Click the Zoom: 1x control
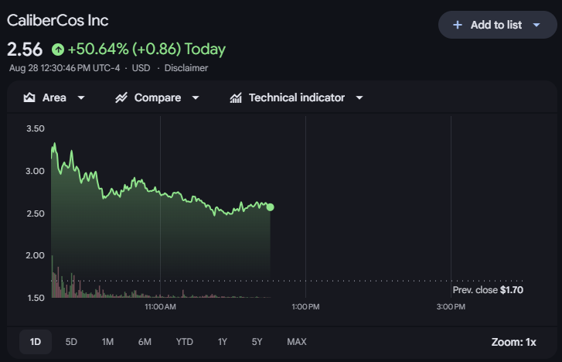The image size is (562, 362). (x=513, y=342)
